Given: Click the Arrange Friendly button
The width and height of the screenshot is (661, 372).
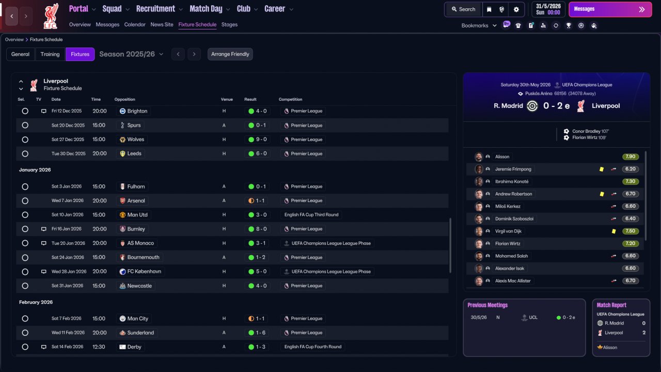Looking at the screenshot, I should pyautogui.click(x=230, y=54).
